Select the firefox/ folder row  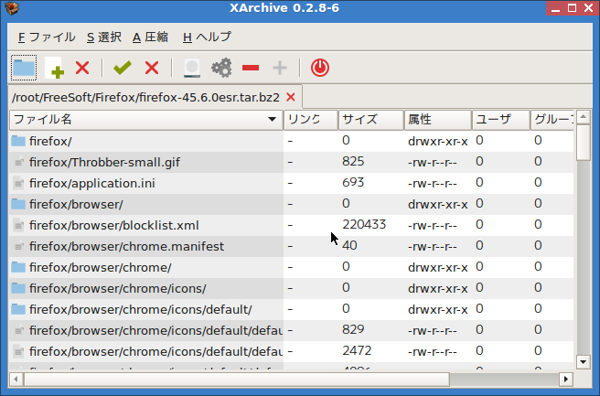[291, 141]
